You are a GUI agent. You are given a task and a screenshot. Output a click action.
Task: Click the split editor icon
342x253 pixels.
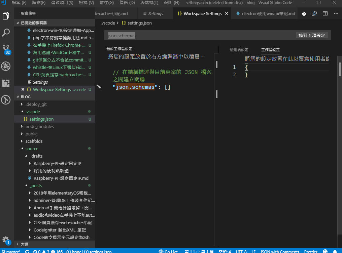[x=325, y=14]
